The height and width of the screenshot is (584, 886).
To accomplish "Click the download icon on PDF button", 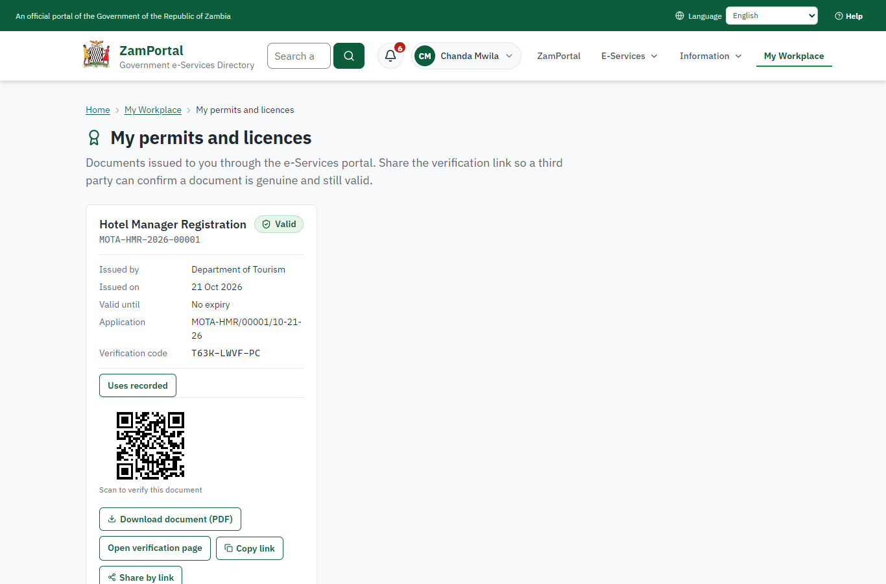I will pyautogui.click(x=112, y=519).
